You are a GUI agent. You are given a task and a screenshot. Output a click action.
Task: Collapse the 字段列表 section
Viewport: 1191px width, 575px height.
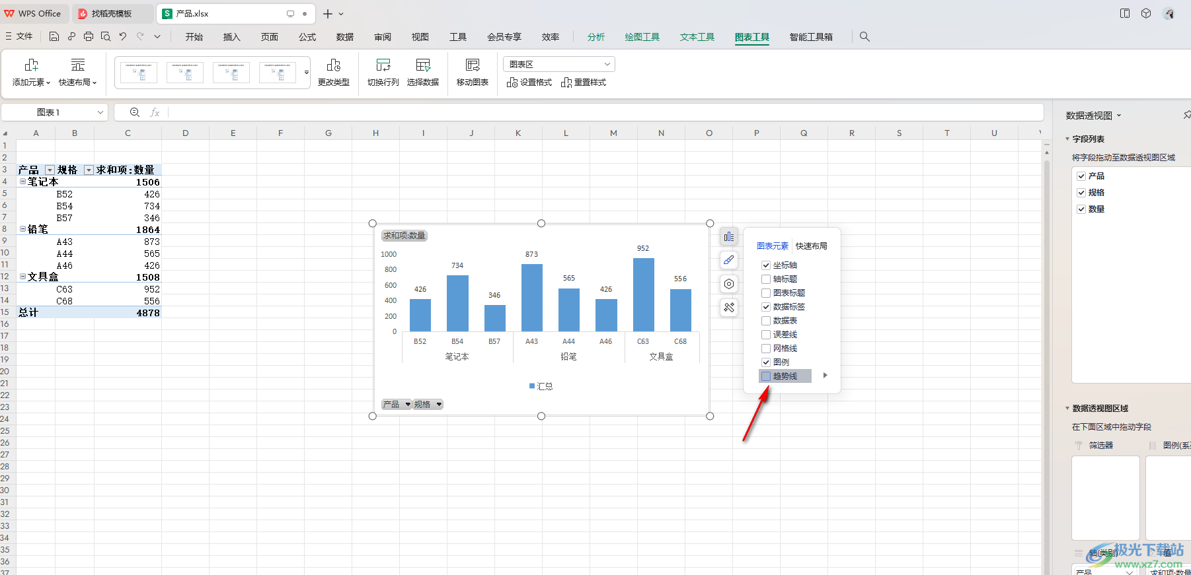click(x=1067, y=139)
